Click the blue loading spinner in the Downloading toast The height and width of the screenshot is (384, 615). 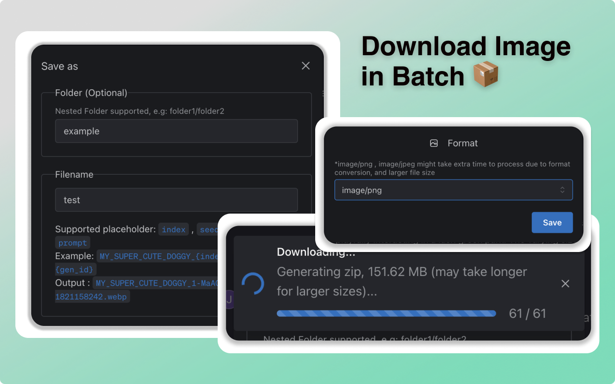point(253,283)
